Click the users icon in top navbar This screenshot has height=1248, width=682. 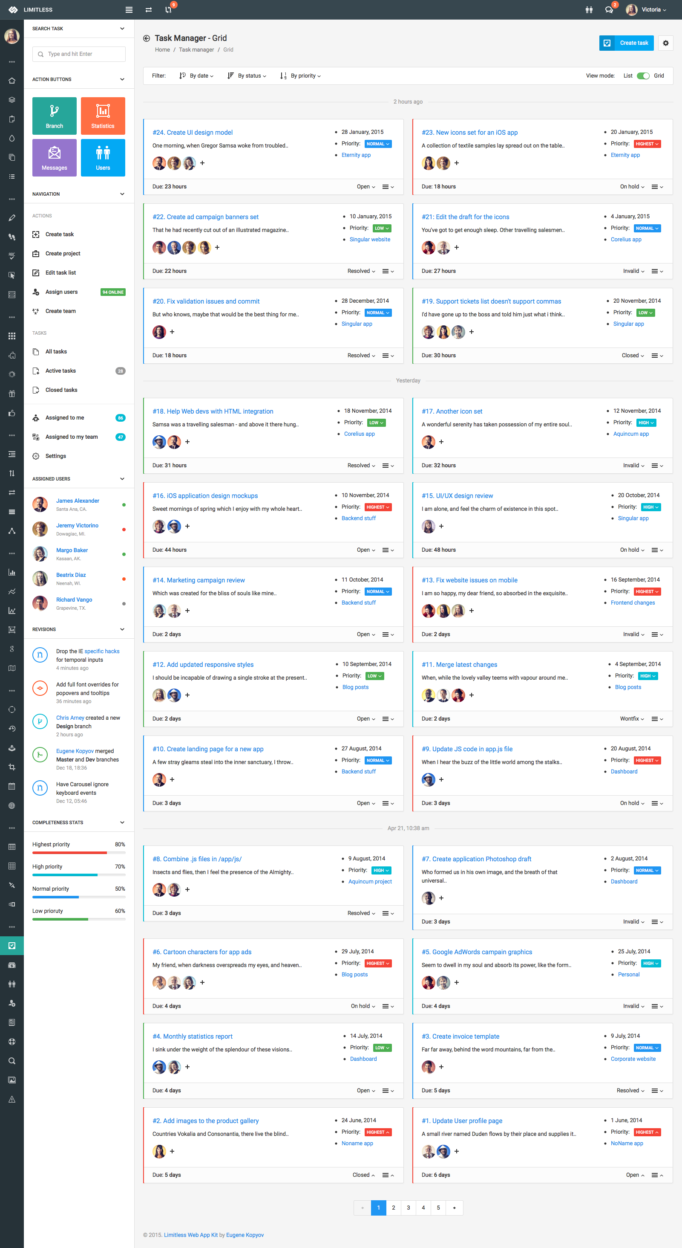click(x=589, y=10)
